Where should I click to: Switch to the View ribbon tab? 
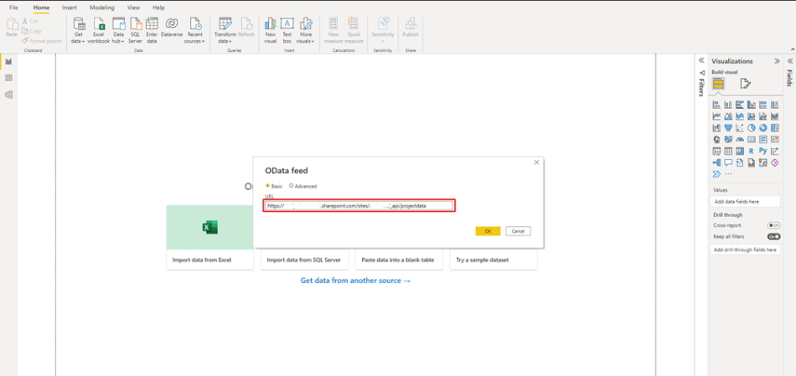[134, 8]
